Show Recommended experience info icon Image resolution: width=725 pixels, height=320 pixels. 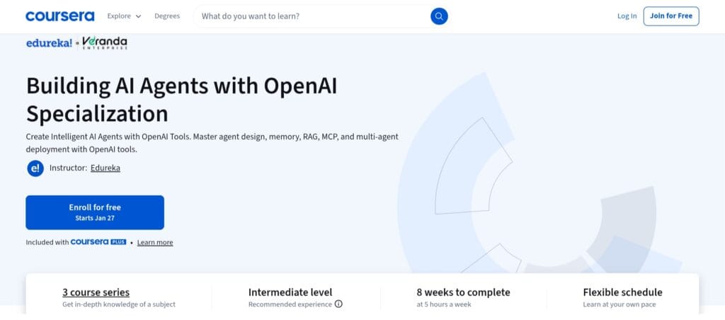pyautogui.click(x=338, y=304)
